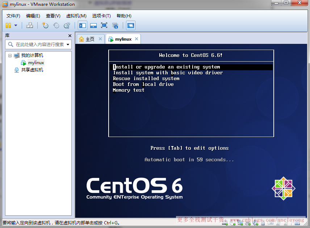
Task: Close the 库 library panel
Action: (x=70, y=36)
